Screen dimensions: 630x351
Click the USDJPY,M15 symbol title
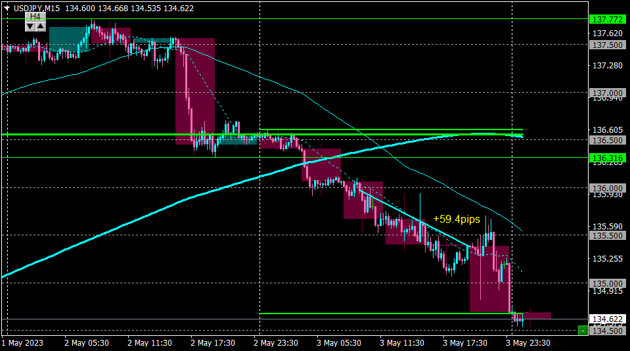[x=37, y=8]
